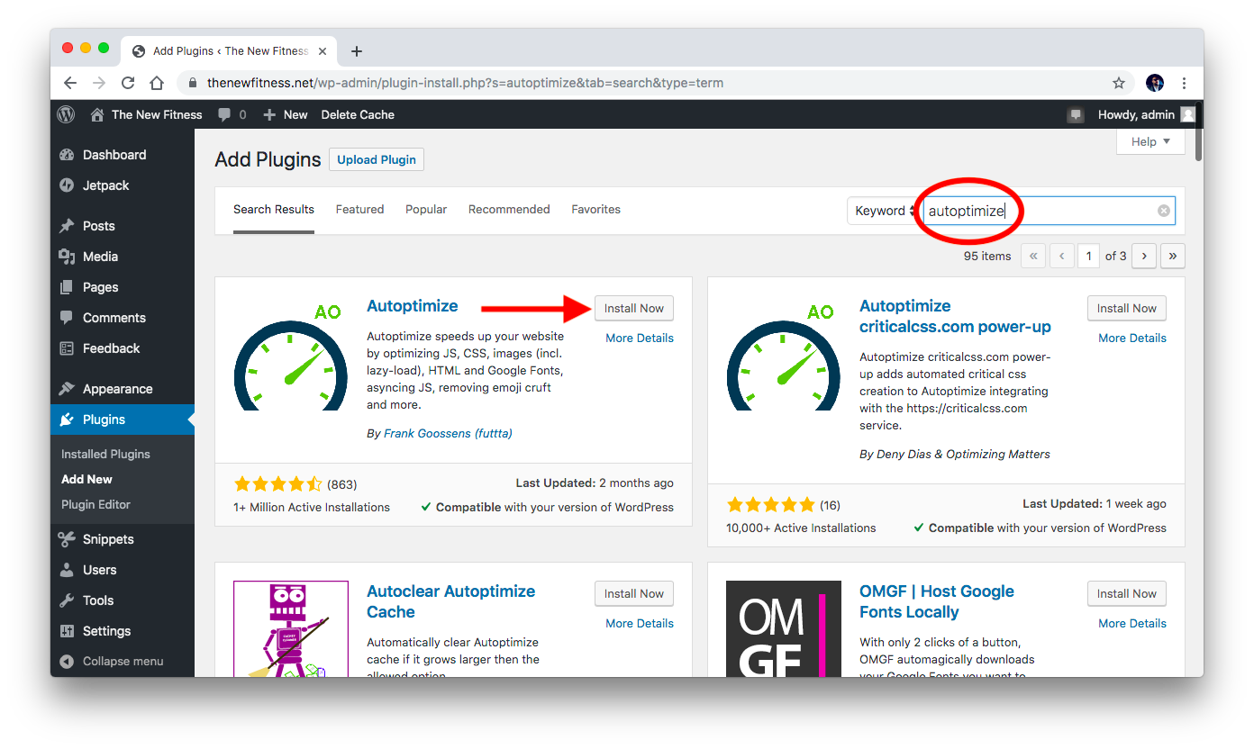Open Tools in the sidebar
Image resolution: width=1254 pixels, height=749 pixels.
click(x=98, y=600)
